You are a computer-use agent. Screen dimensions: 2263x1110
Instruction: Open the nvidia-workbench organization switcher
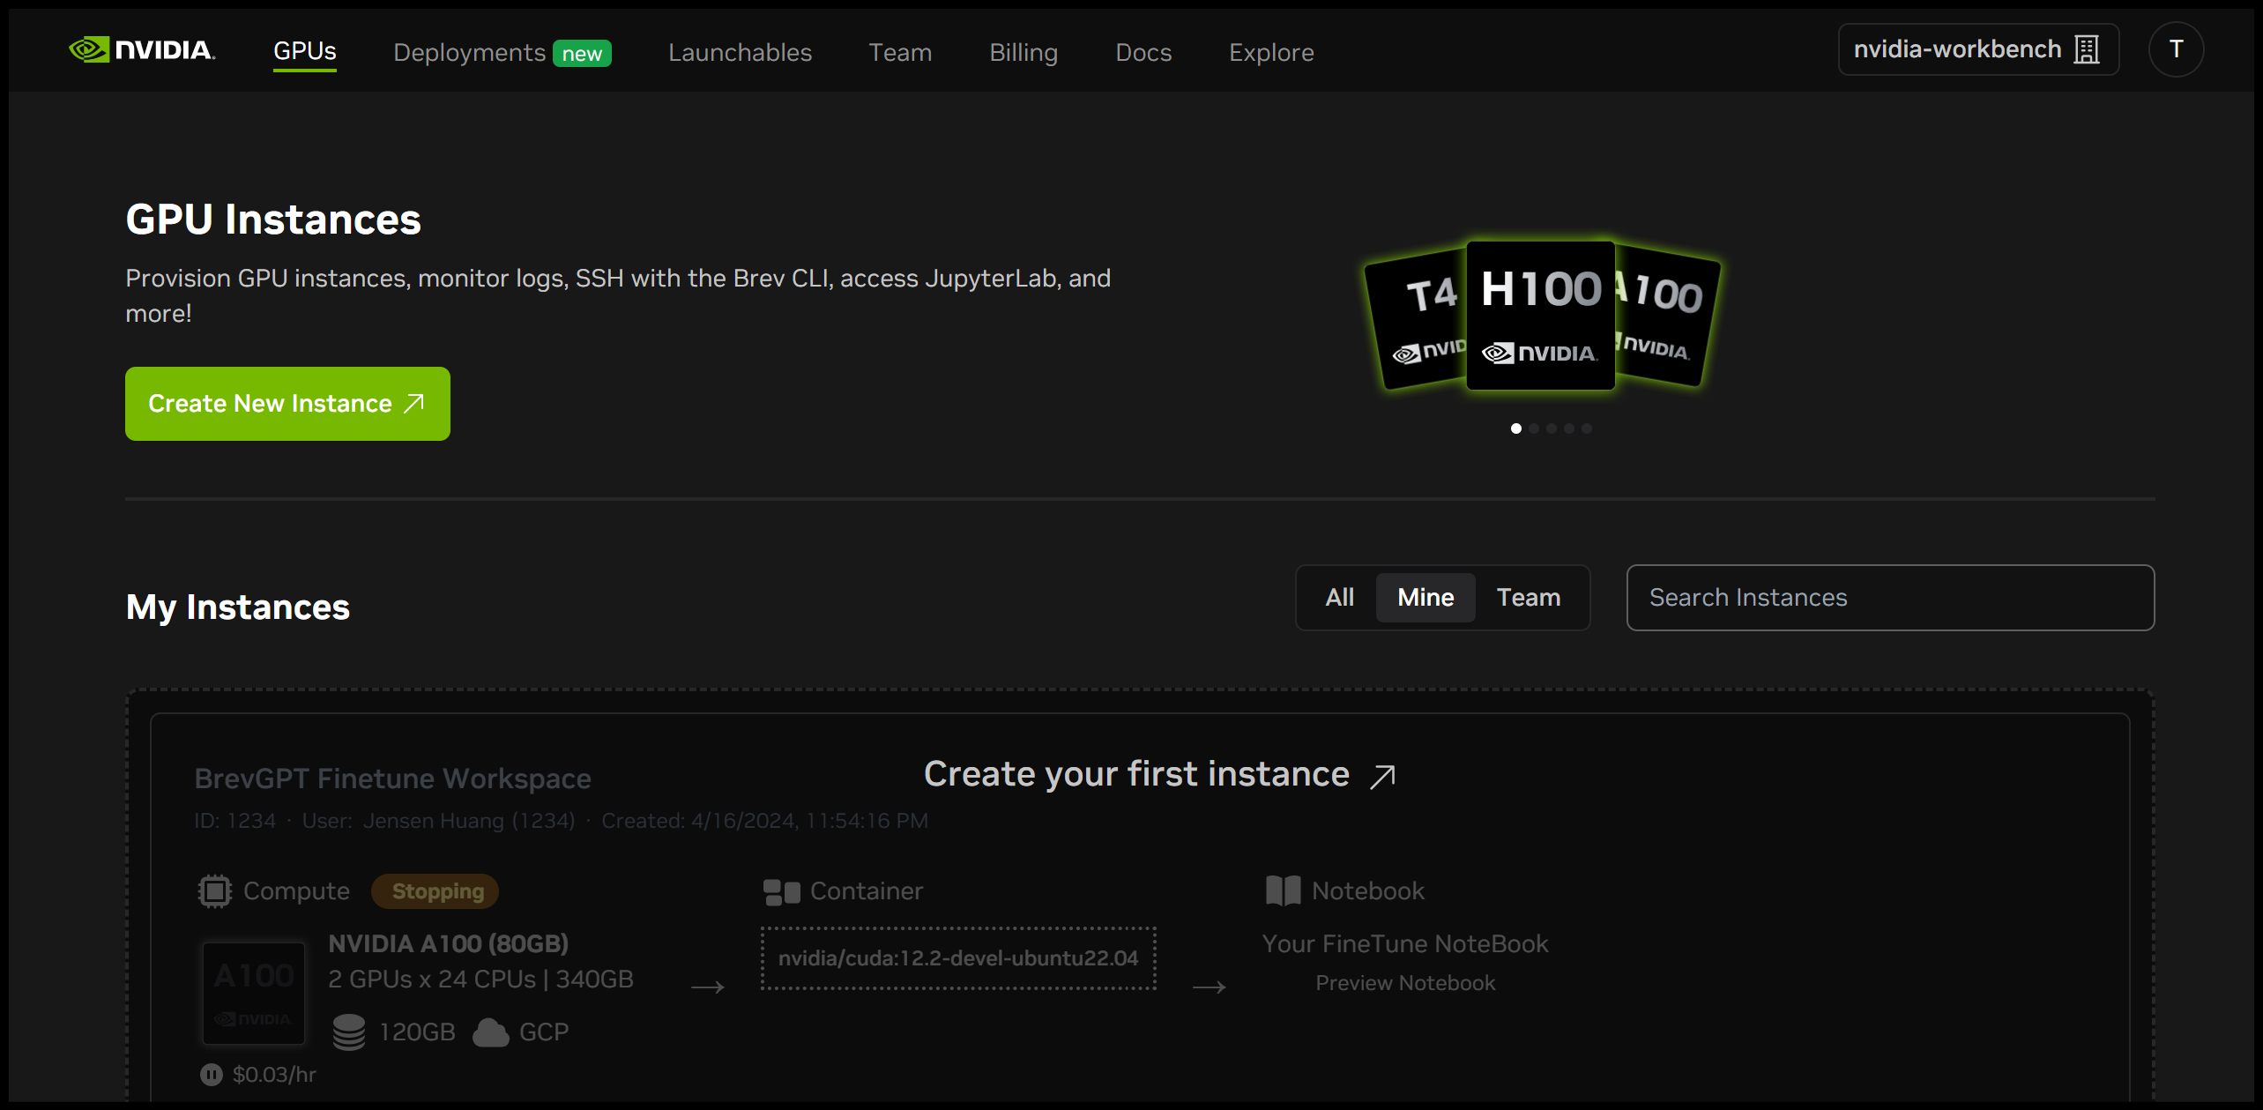[x=1978, y=49]
